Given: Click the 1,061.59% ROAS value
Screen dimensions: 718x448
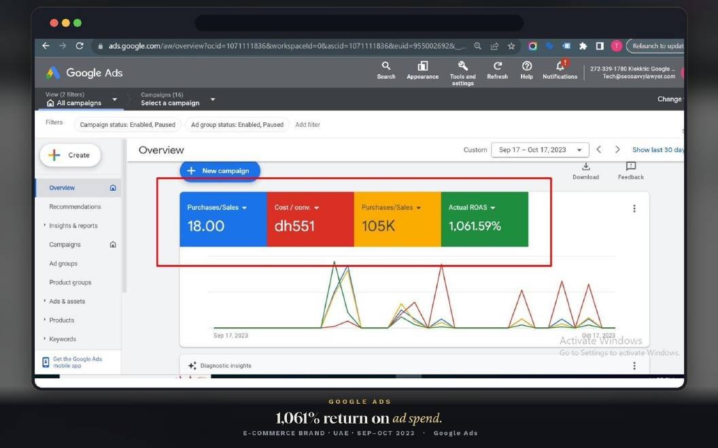Looking at the screenshot, I should 475,226.
